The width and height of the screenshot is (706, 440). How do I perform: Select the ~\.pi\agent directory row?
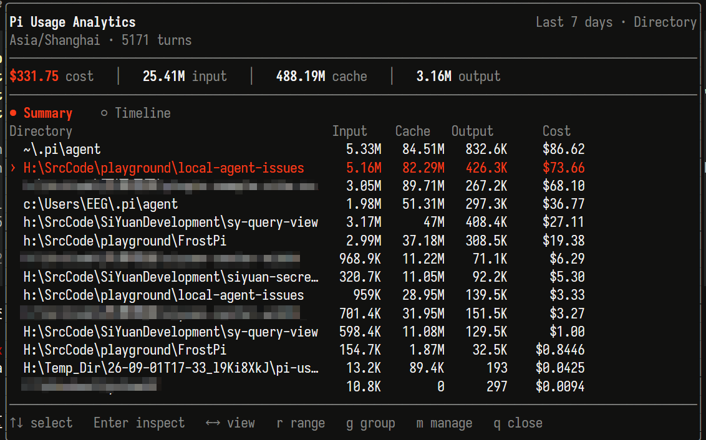click(297, 150)
